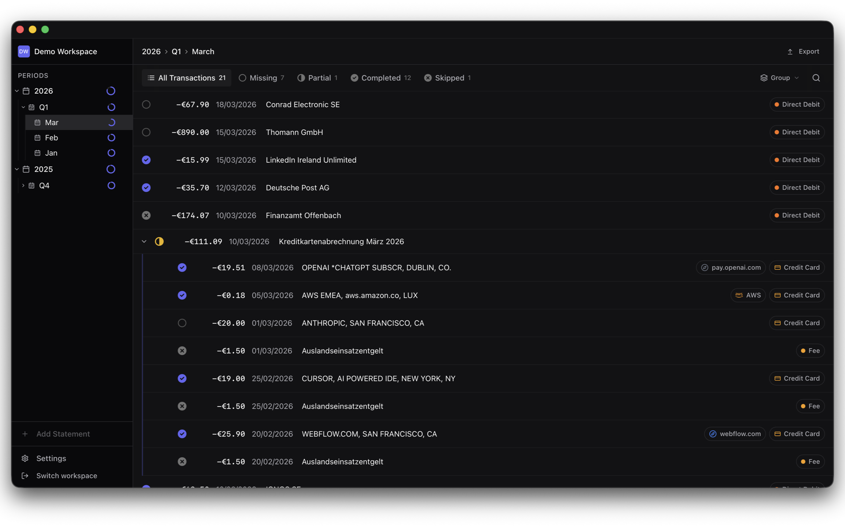Click the progress ring beside Q4
845x528 pixels.
pos(111,186)
